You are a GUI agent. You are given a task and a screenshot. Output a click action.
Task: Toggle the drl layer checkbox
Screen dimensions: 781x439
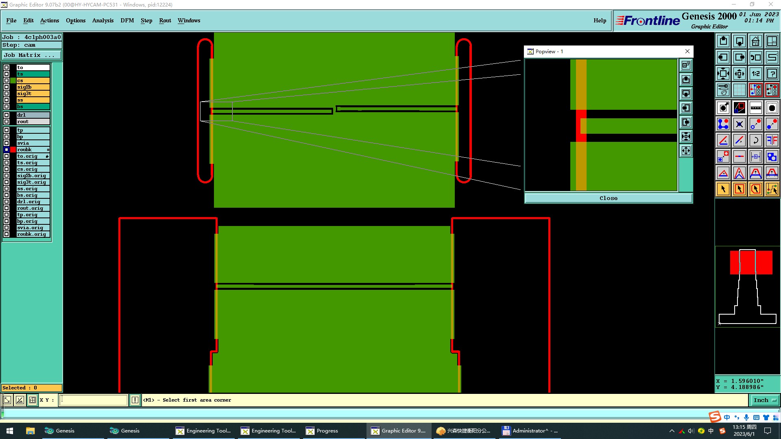(x=7, y=115)
